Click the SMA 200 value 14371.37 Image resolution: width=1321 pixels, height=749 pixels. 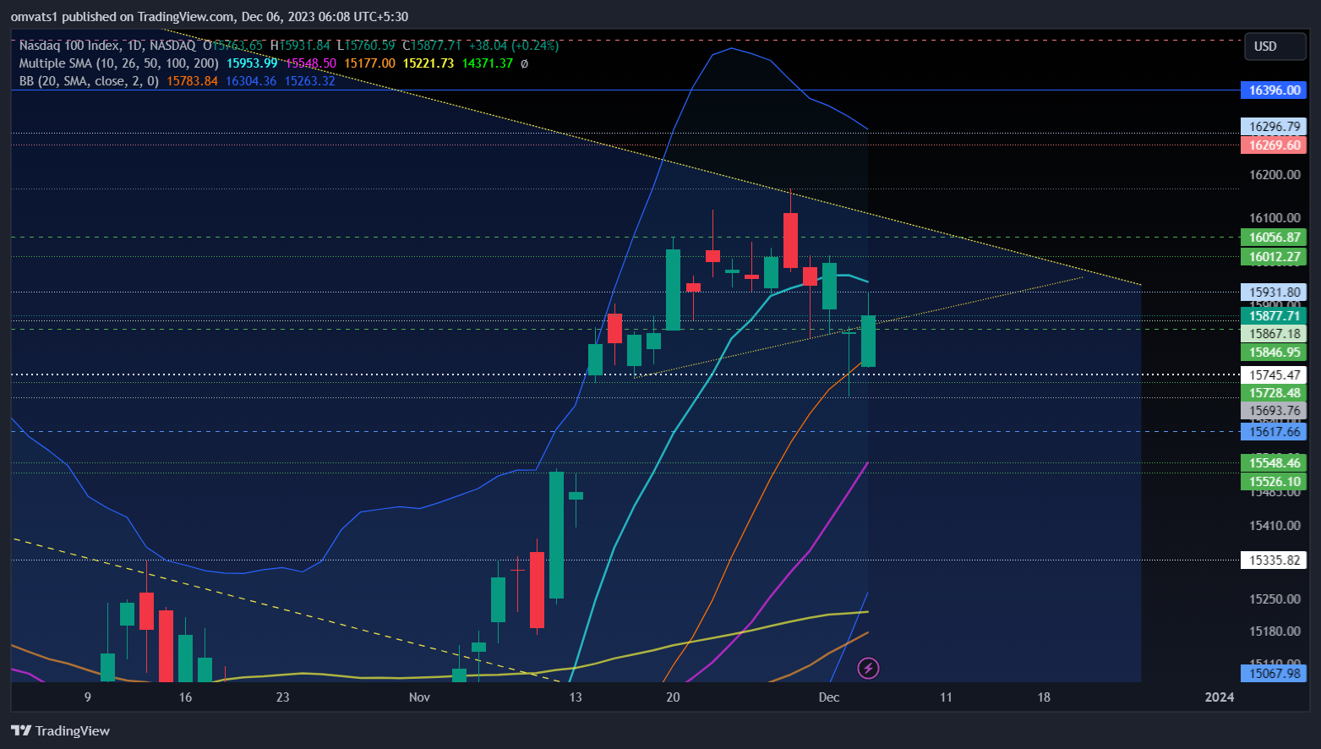[x=488, y=63]
